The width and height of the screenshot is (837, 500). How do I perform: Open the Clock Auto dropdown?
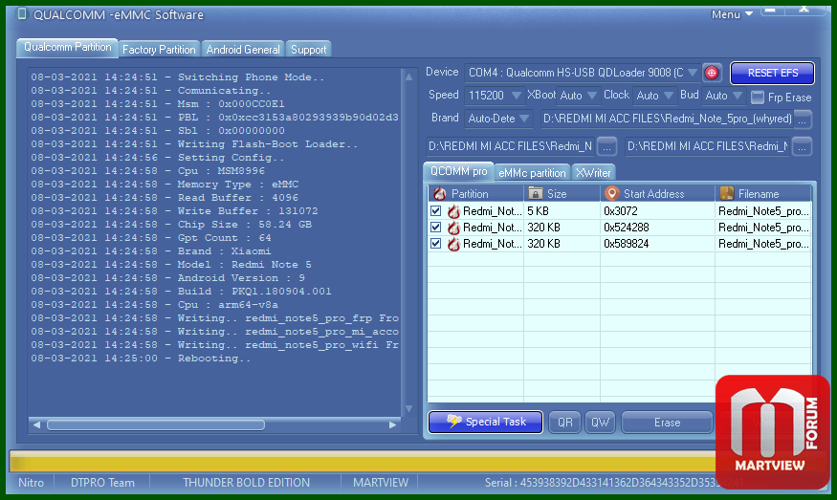(x=669, y=96)
